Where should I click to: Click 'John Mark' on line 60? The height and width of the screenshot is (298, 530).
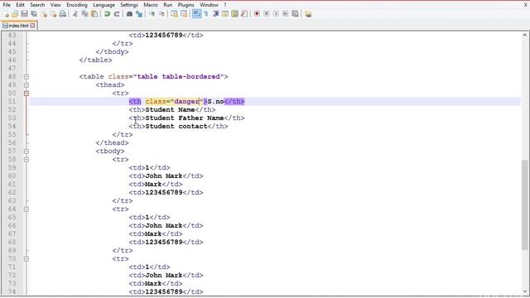(164, 175)
